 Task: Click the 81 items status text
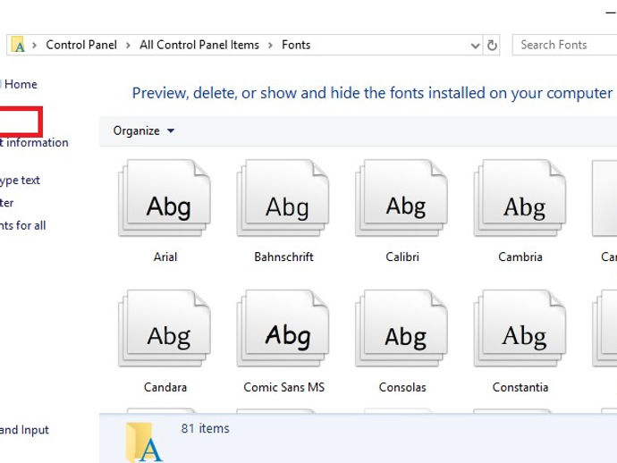[x=205, y=428]
